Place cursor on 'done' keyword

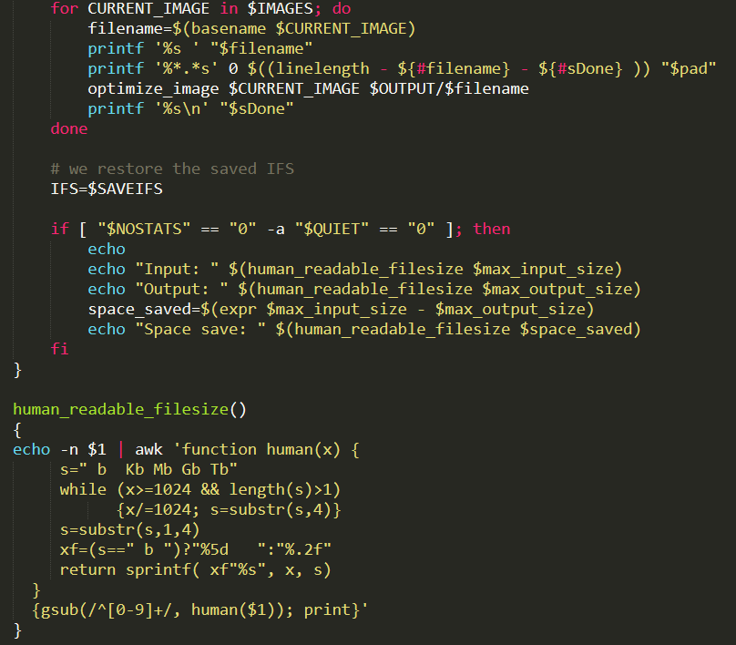tap(69, 128)
